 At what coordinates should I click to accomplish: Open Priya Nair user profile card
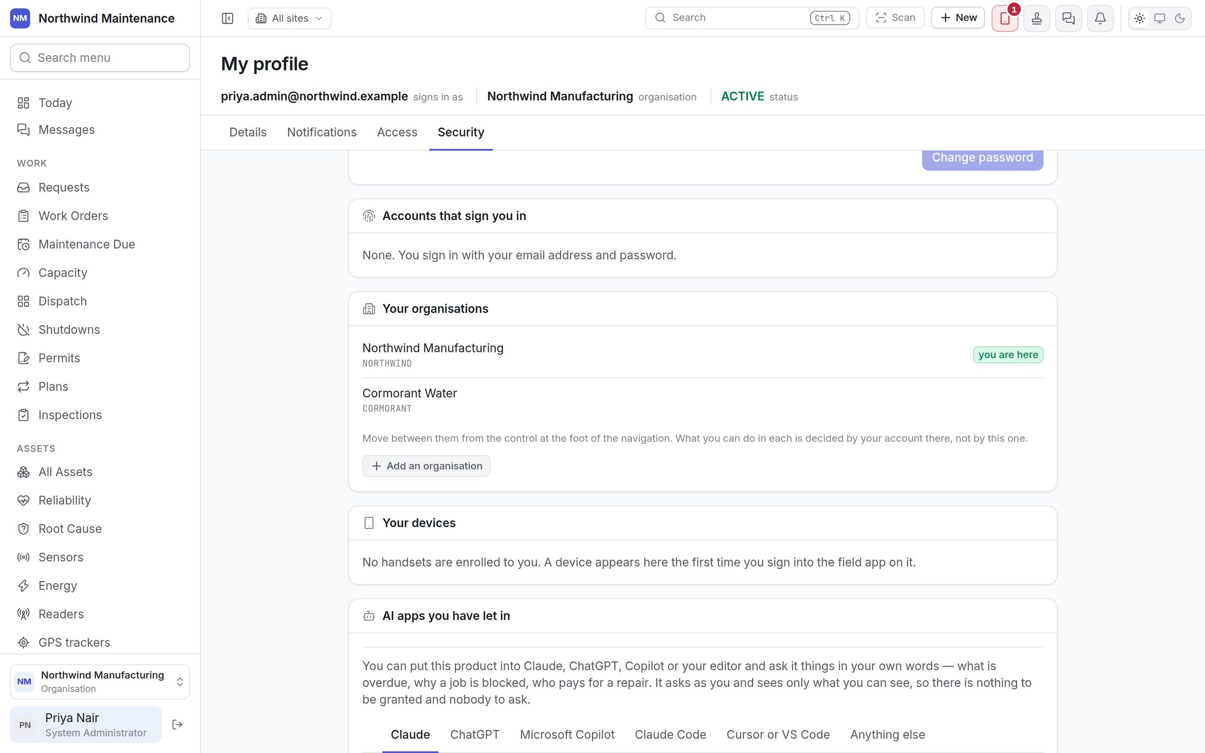[x=86, y=725]
